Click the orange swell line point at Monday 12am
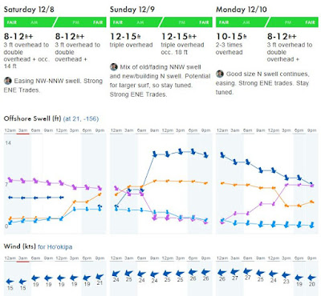Image resolution: width=321 pixels, height=296 pixels. (x=222, y=183)
